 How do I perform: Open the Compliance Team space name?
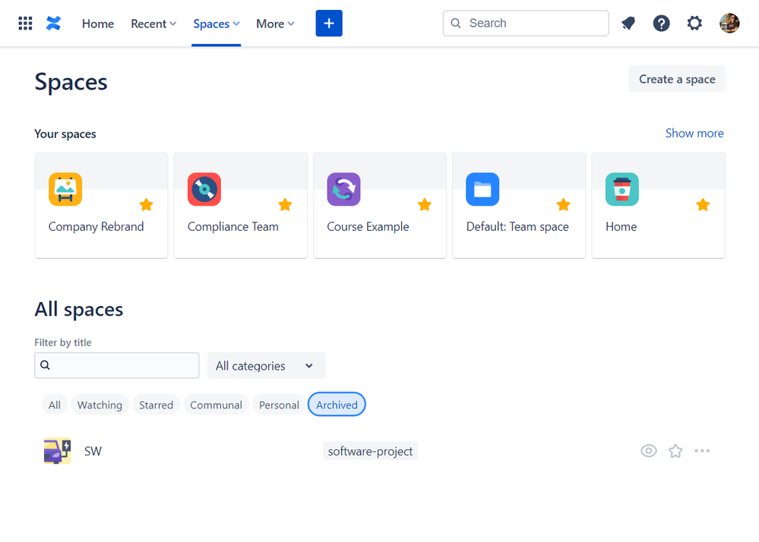tap(232, 227)
